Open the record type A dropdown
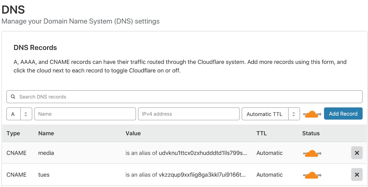The image size is (368, 187). click(19, 114)
